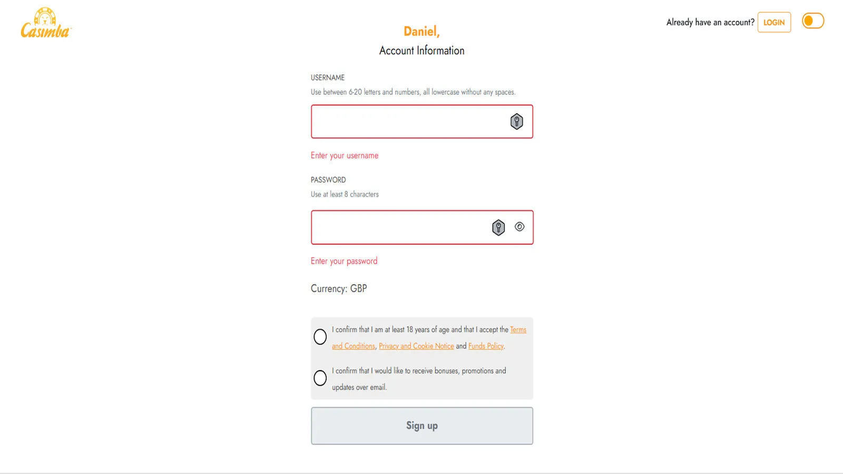Image resolution: width=843 pixels, height=474 pixels.
Task: Open the Privacy and Cookie Notice link
Action: 416,346
